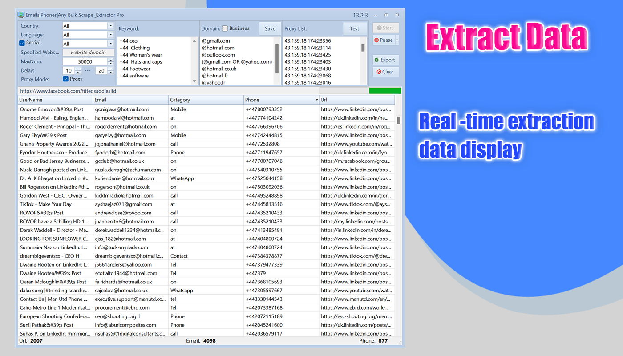Select the Hamood Alvi - Ealing row
This screenshot has height=356, width=623.
[206, 118]
